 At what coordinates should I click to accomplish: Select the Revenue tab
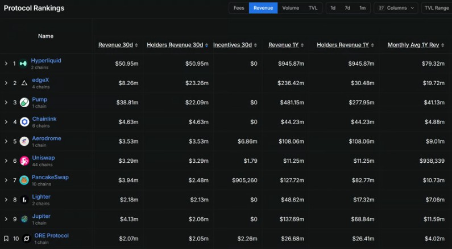(x=263, y=8)
